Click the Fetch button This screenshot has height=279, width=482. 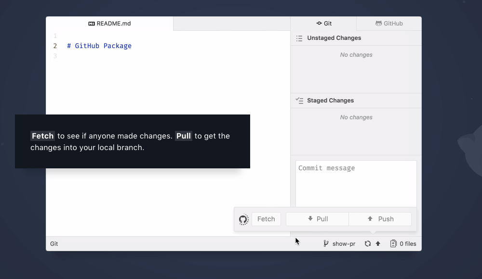pos(266,219)
